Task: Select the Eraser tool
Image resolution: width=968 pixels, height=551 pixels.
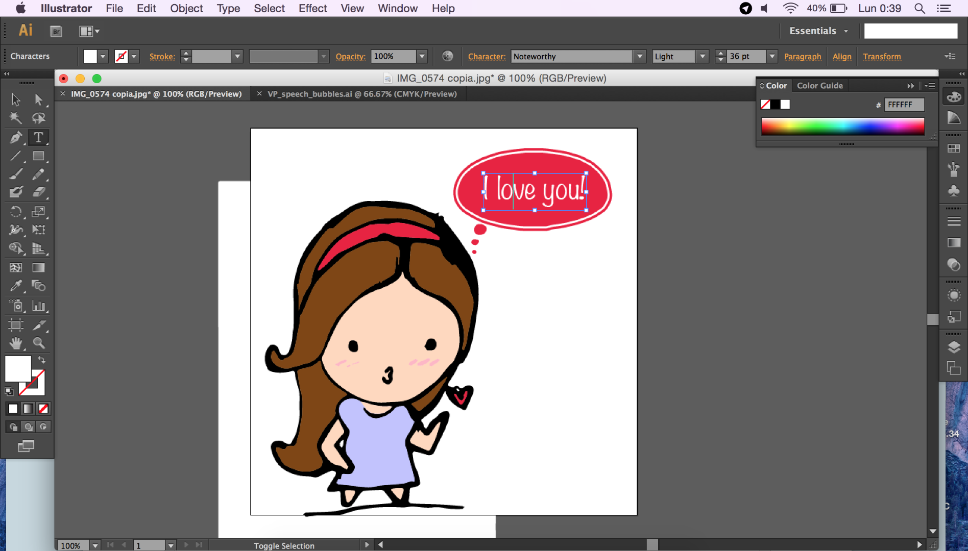Action: (x=39, y=192)
